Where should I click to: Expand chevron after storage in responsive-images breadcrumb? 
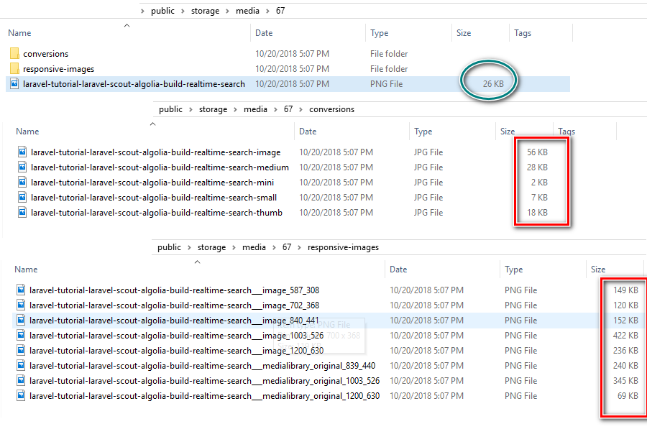[x=234, y=248]
